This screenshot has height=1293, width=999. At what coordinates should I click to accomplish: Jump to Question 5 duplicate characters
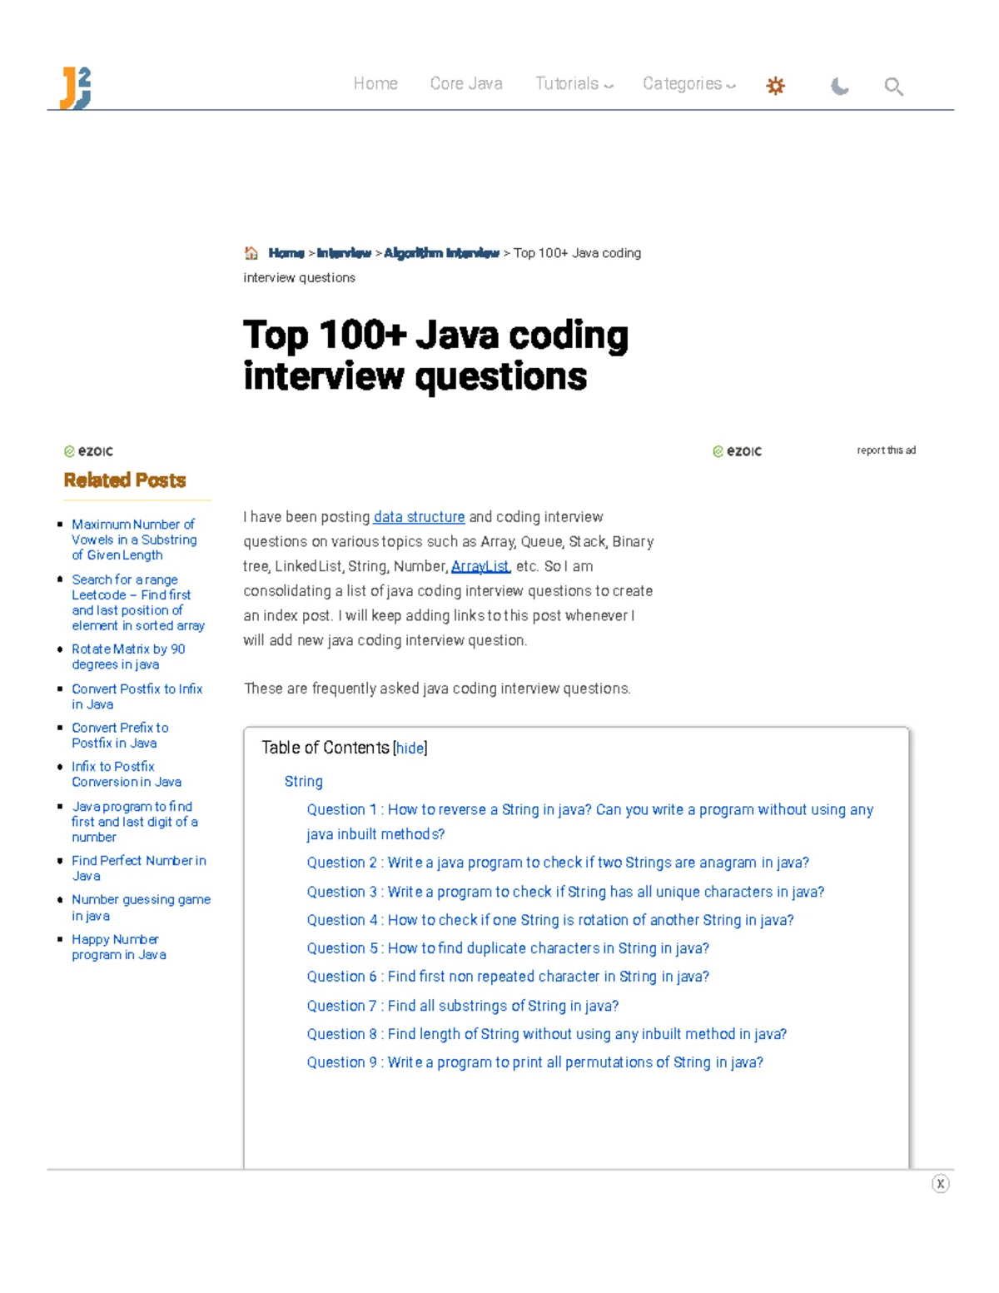(508, 948)
